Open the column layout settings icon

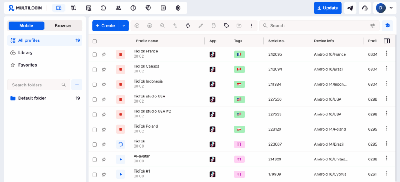(387, 41)
